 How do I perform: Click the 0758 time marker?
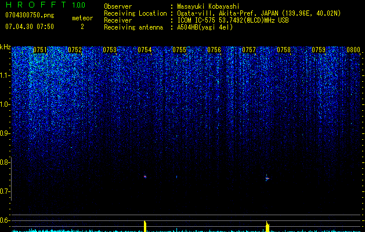[284, 50]
